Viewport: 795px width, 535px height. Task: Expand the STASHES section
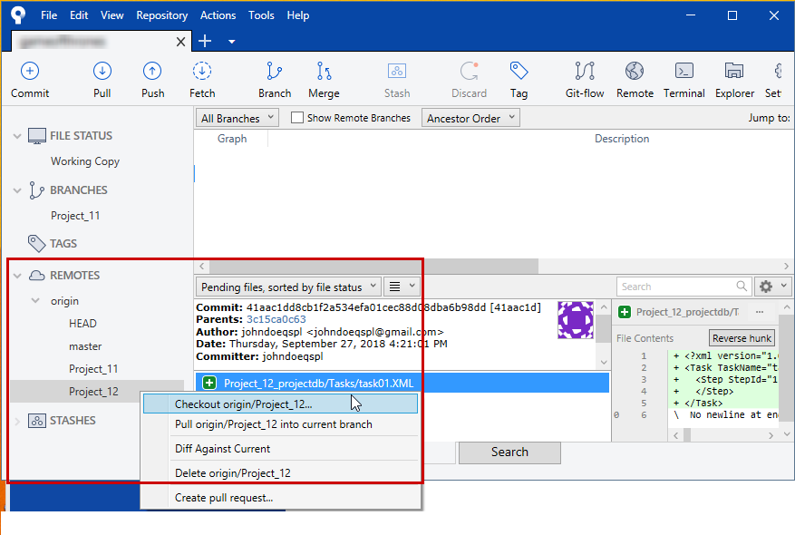17,421
